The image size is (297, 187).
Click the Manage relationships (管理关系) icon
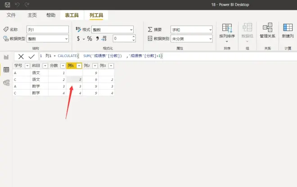point(267,30)
